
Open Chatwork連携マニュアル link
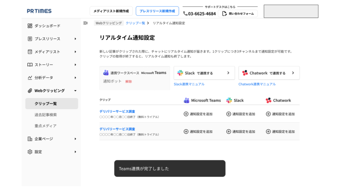point(257,84)
